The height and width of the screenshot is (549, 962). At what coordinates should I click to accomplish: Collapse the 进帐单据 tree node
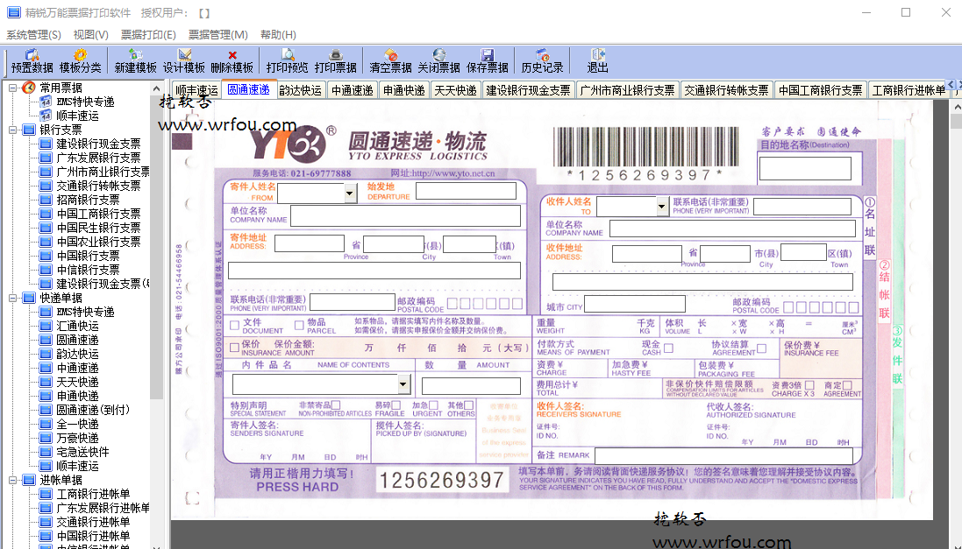(13, 481)
